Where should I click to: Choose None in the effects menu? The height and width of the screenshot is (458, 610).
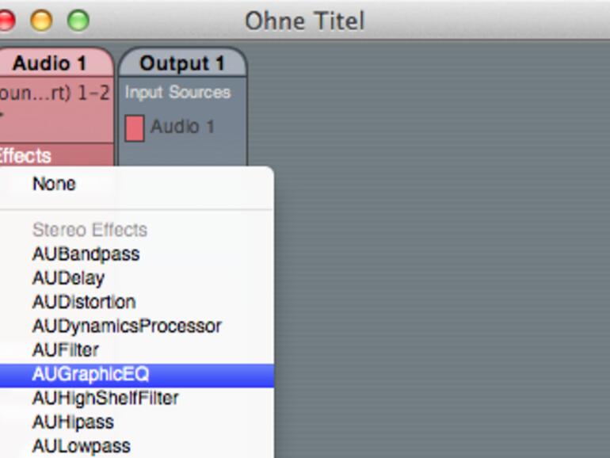[54, 184]
